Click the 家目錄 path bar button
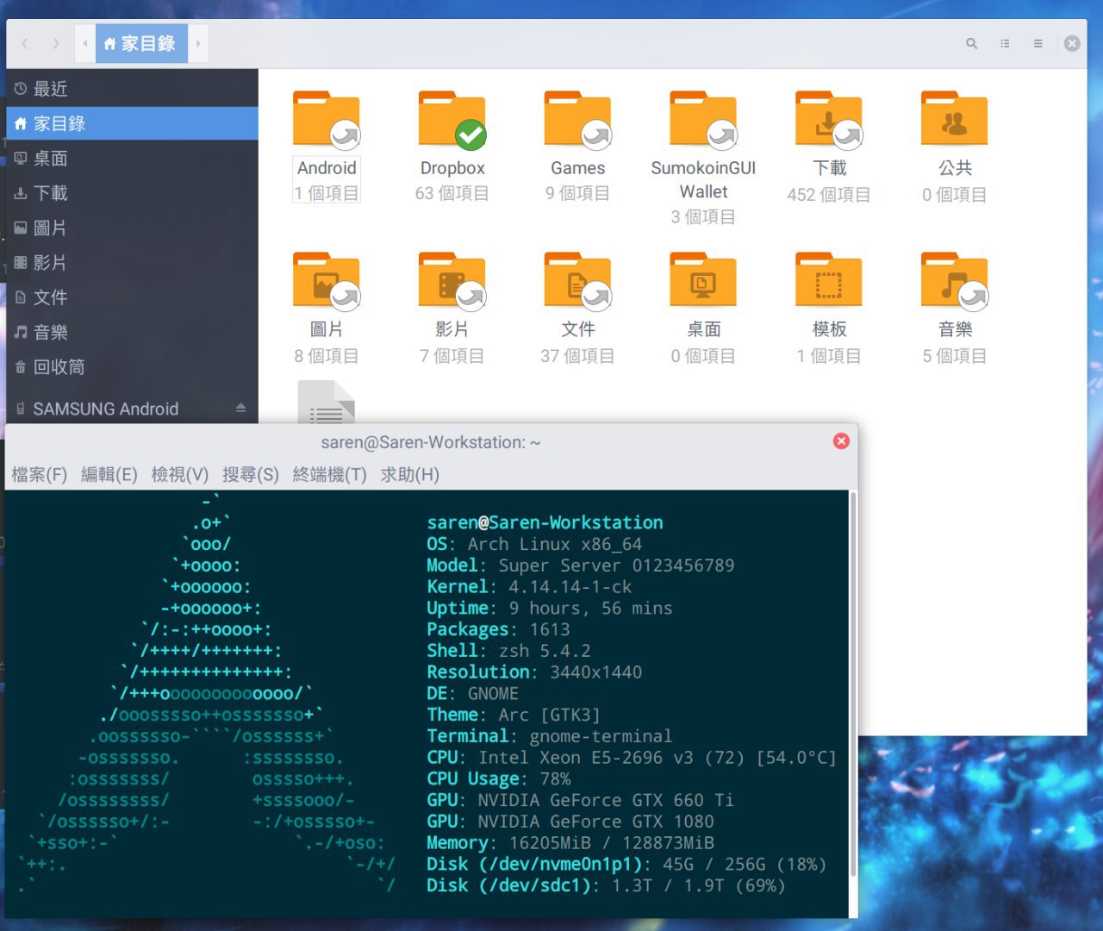1103x931 pixels. [x=140, y=43]
